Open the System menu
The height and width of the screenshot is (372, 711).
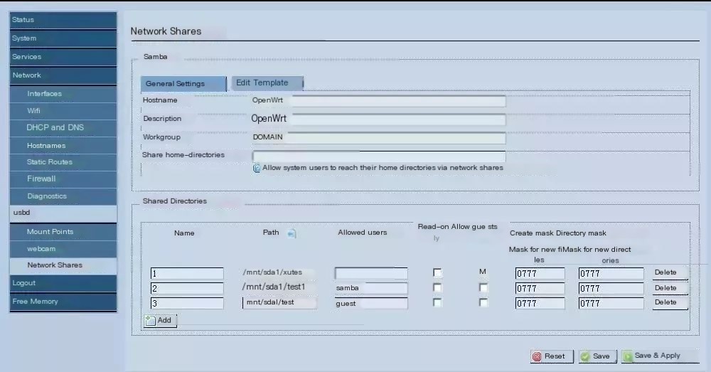63,38
